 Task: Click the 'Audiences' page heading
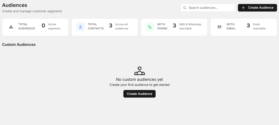(x=15, y=5)
